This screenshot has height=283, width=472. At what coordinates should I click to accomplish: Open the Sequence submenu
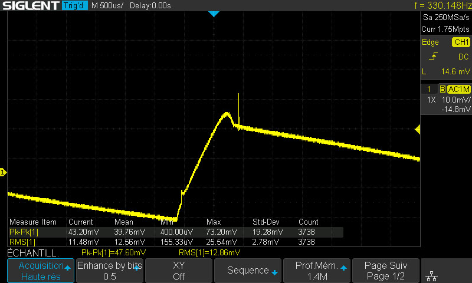[x=247, y=271]
